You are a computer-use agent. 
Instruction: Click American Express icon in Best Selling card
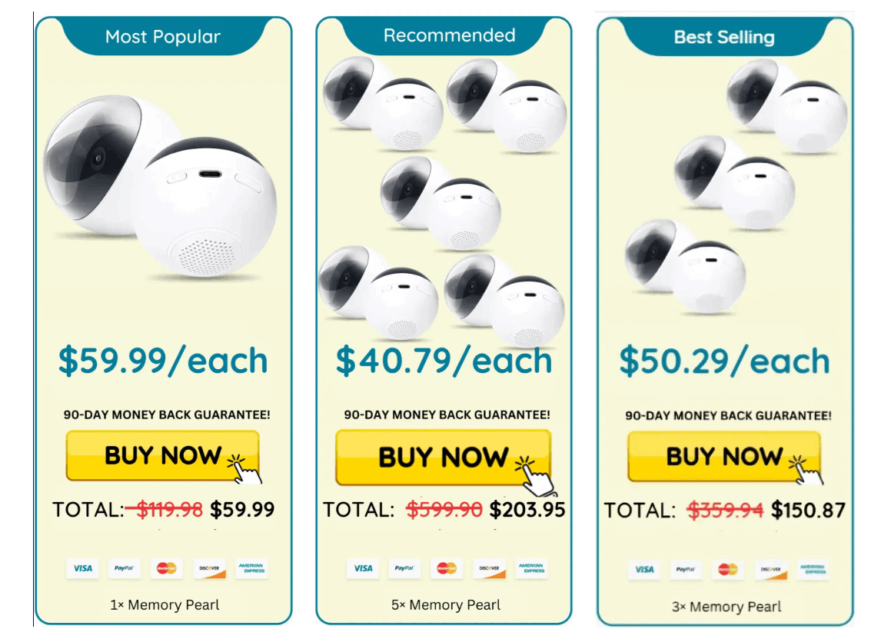pos(813,569)
